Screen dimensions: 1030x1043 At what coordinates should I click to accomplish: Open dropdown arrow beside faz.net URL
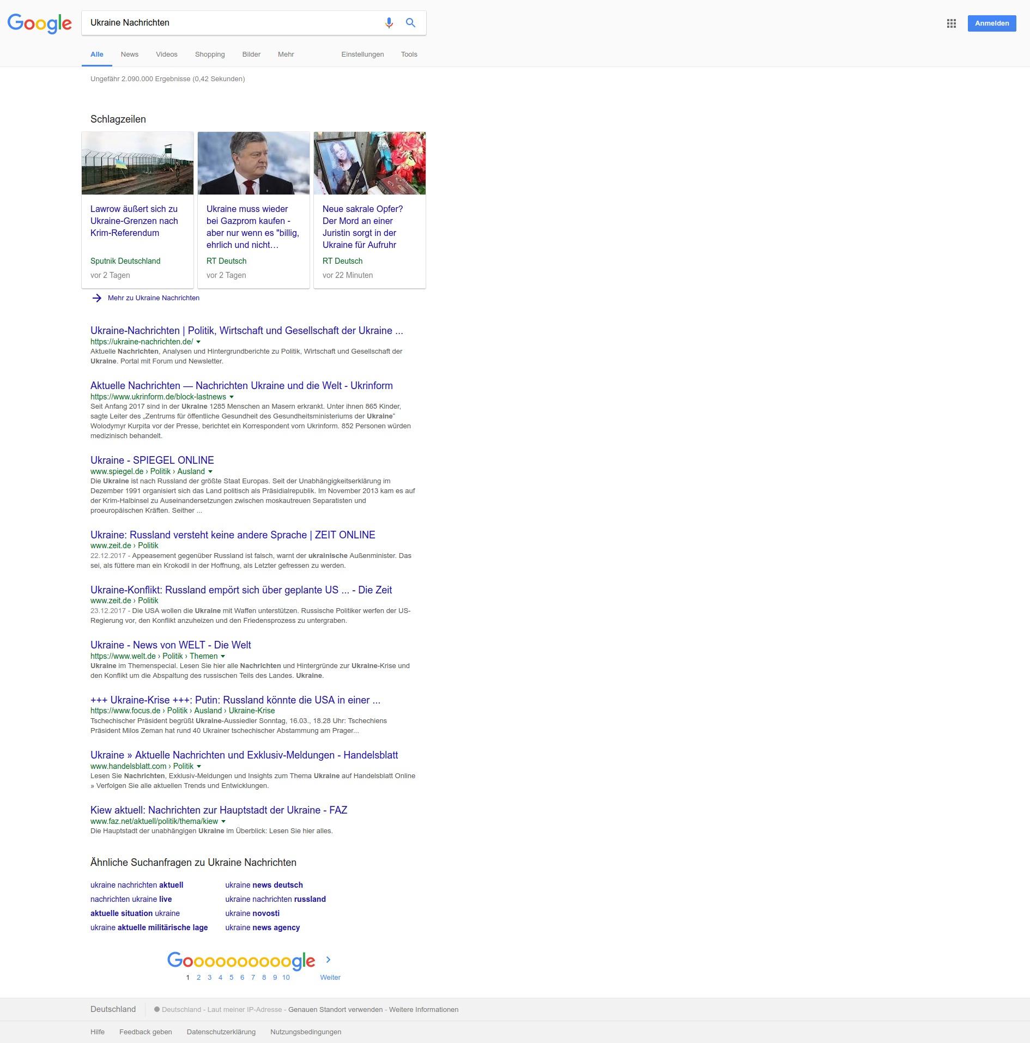[x=223, y=822]
